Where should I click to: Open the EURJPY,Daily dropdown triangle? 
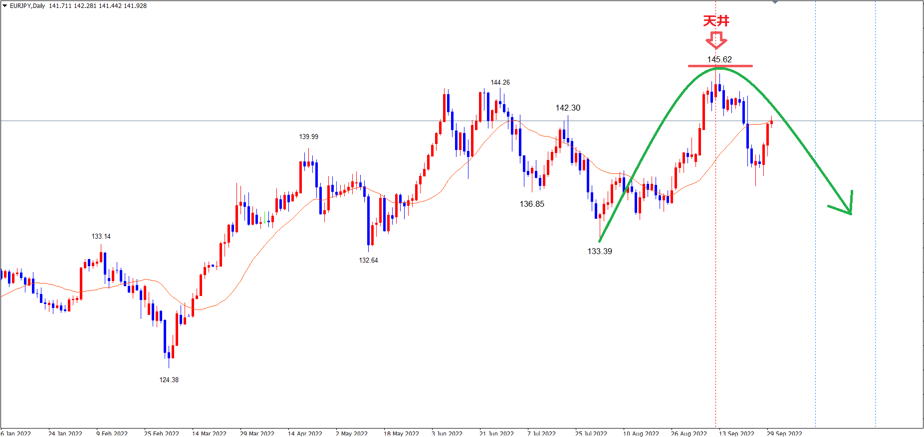tap(4, 6)
